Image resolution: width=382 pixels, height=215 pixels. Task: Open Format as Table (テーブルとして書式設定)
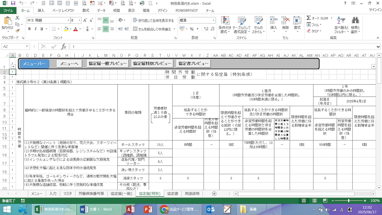click(x=241, y=25)
